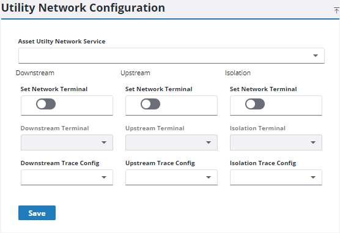Viewport: 340px width, 233px height.
Task: Click the Isolation section heading
Action: pos(238,73)
